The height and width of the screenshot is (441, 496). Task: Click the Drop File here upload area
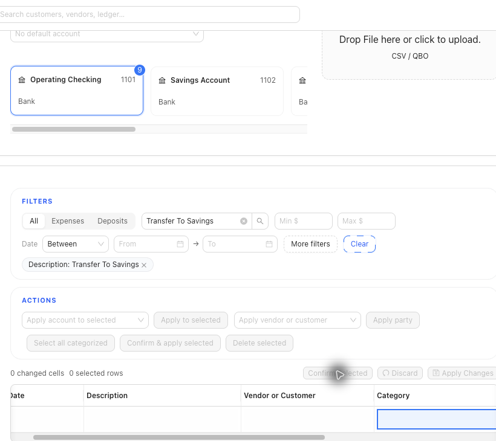coord(410,54)
